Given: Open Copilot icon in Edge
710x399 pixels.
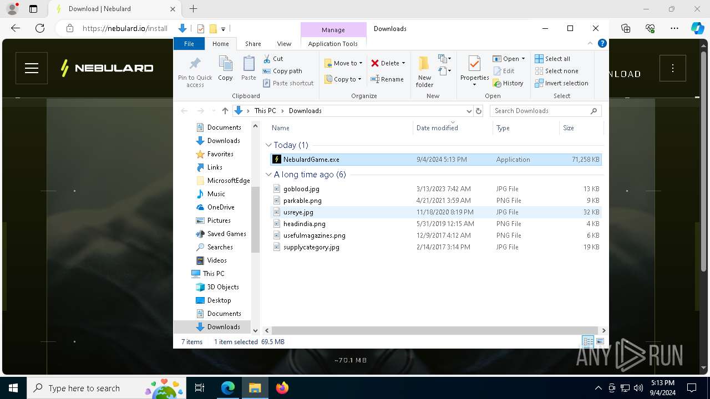Looking at the screenshot, I should (x=697, y=28).
